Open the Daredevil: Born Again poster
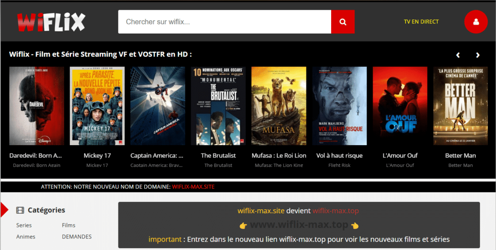496x250 pixels. (37, 106)
